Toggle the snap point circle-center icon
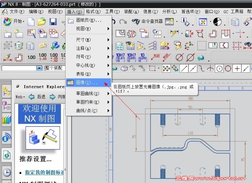Screen dimensions: 252x183 [219, 69]
